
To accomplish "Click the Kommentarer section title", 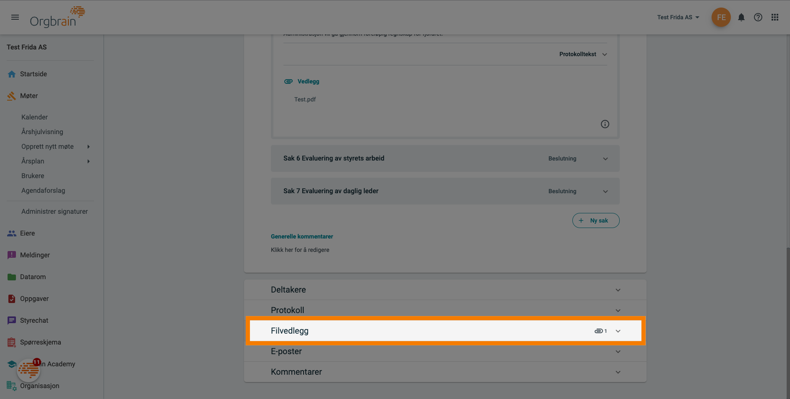I will [x=296, y=372].
